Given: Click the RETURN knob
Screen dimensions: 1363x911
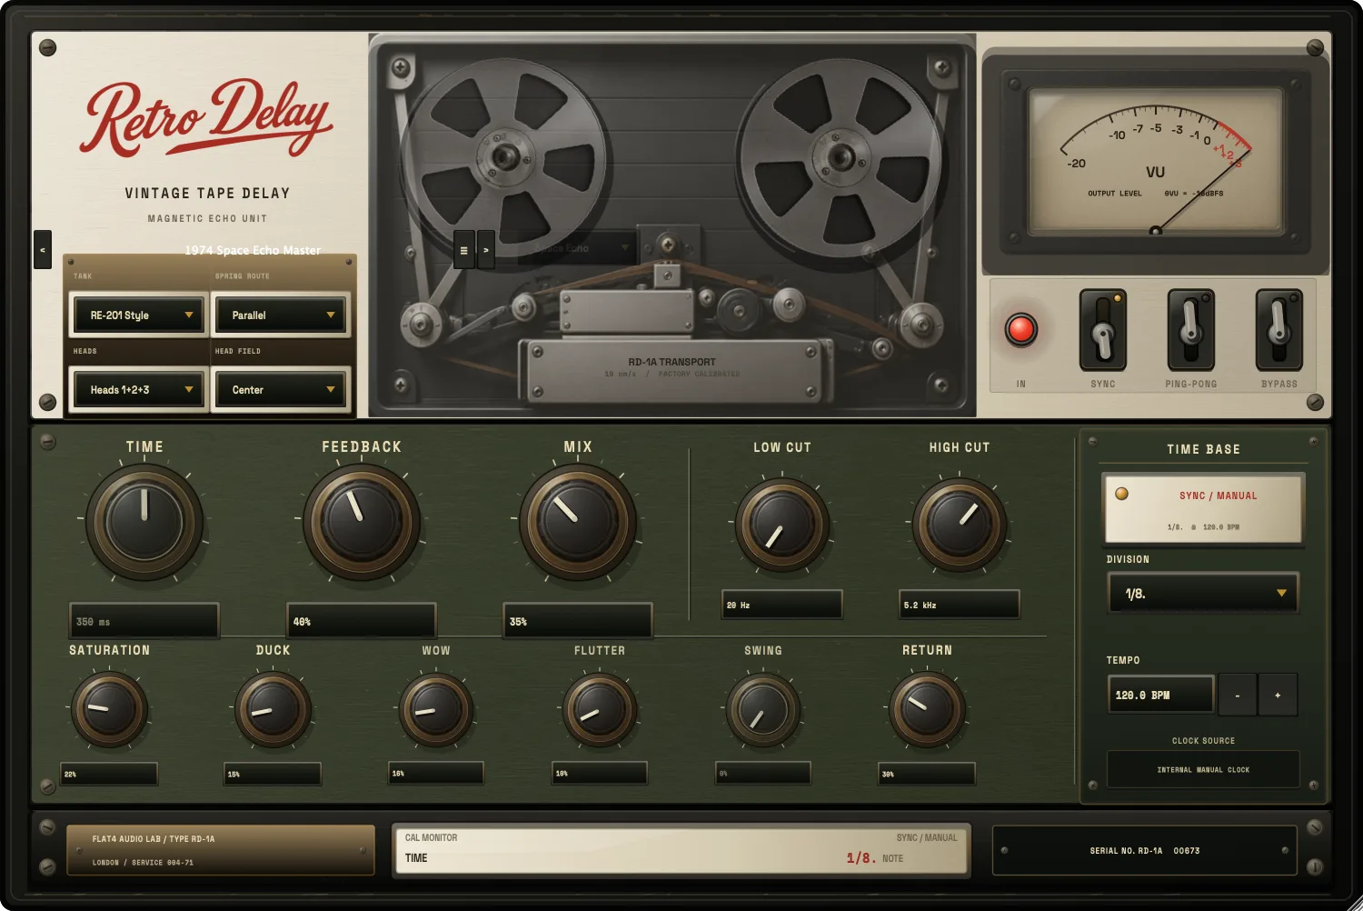Looking at the screenshot, I should [x=928, y=709].
